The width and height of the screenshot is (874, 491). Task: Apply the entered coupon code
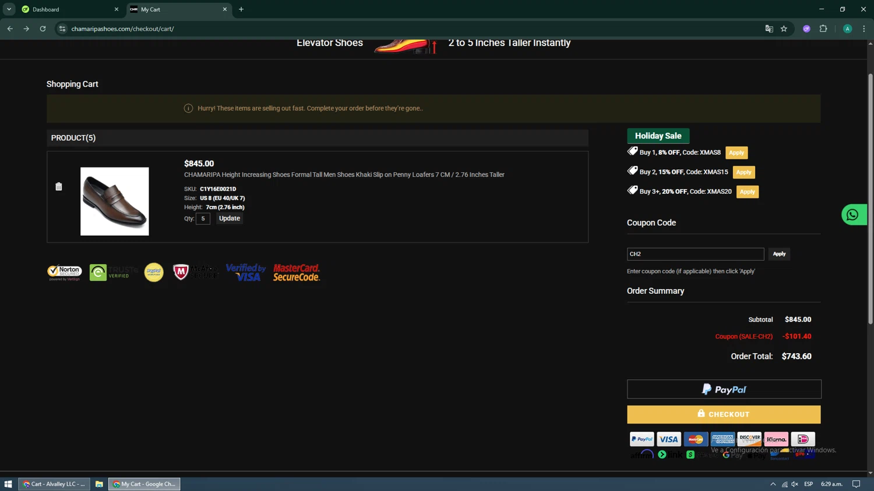[x=779, y=254]
